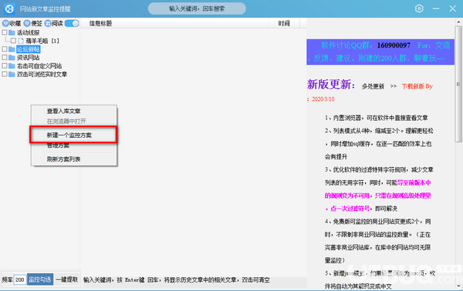
Task: Click the 监控勾选 button
Action: 40,279
